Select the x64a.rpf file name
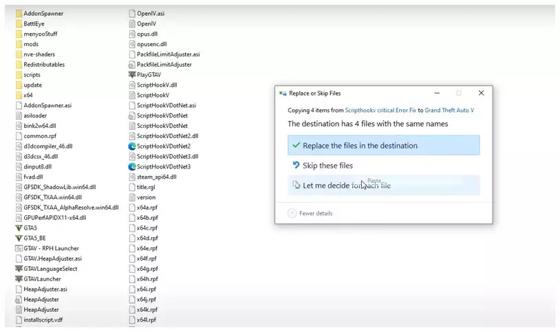560x332 pixels. tap(147, 208)
